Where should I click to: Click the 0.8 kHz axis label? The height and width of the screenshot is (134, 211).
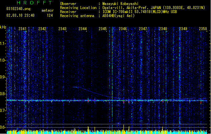coord(3,94)
